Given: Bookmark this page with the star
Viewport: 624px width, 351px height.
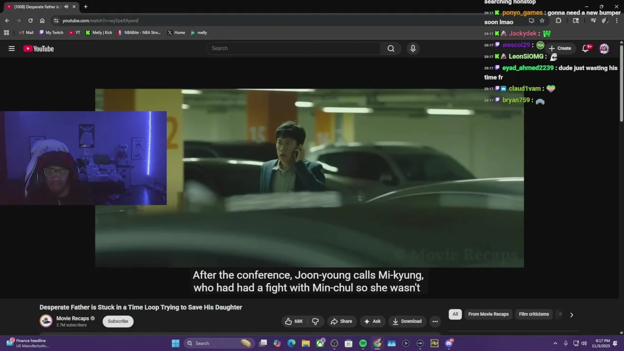Looking at the screenshot, I should (x=542, y=20).
